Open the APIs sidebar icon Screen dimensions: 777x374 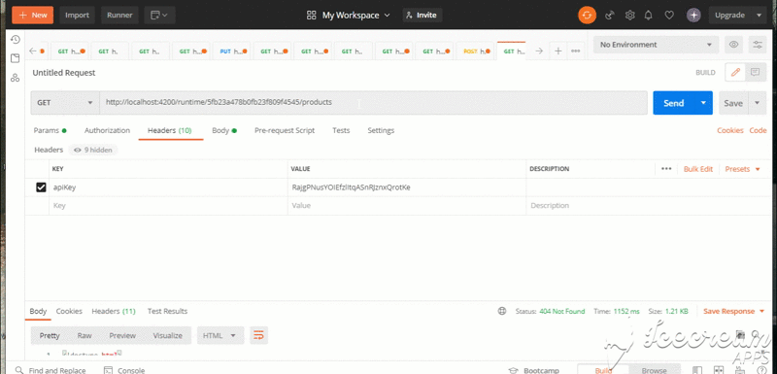(x=15, y=78)
